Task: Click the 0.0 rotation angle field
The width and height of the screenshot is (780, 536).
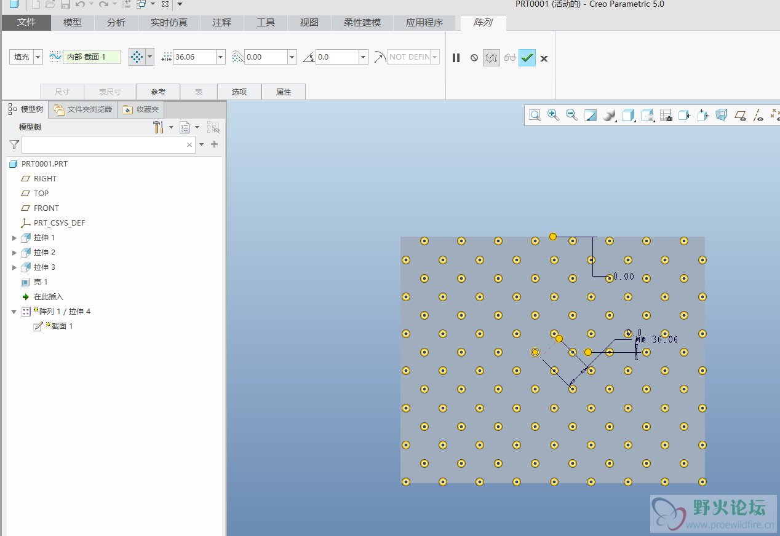Action: point(337,57)
